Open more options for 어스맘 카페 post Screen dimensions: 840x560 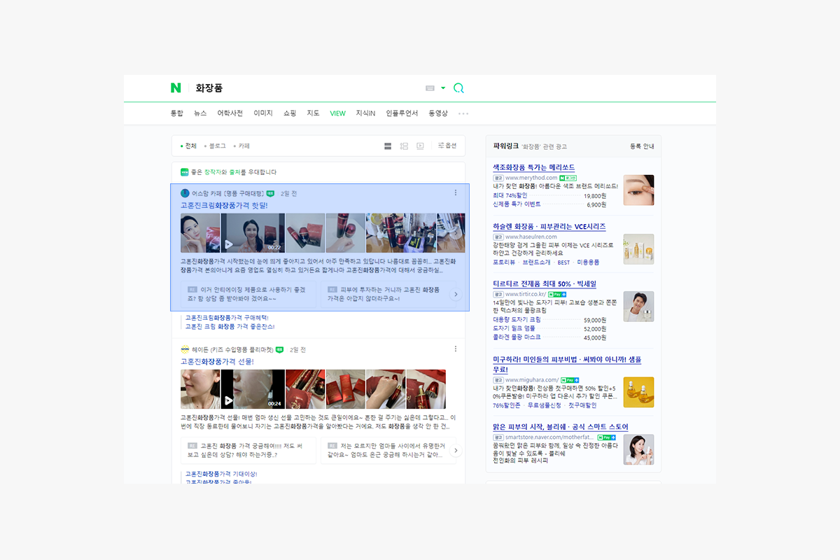[456, 193]
